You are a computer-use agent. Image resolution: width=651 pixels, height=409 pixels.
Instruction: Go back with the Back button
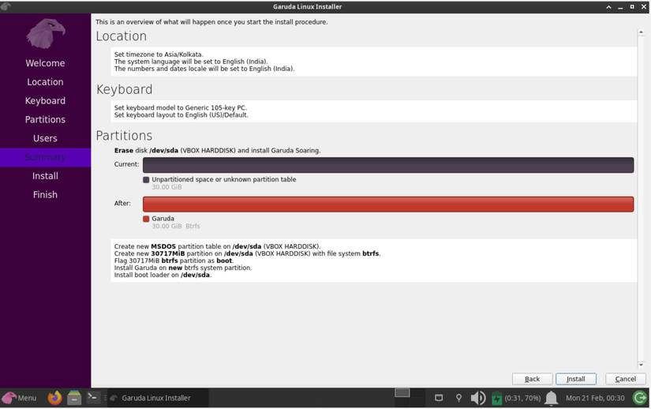point(532,379)
